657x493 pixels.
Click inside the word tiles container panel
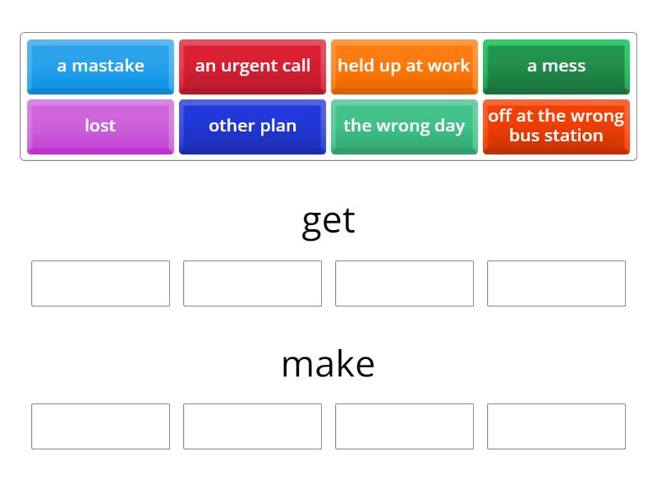click(328, 96)
